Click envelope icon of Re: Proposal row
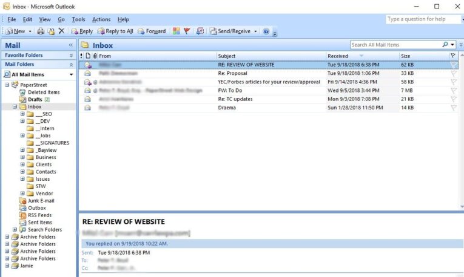464x277 pixels. click(x=87, y=73)
